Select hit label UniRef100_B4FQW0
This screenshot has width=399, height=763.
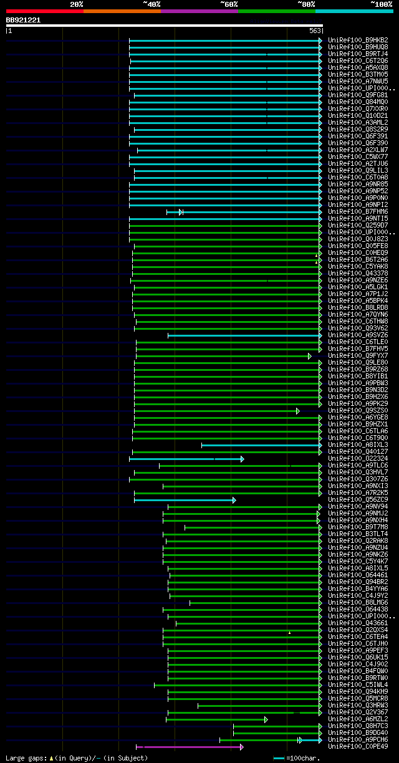tap(358, 671)
